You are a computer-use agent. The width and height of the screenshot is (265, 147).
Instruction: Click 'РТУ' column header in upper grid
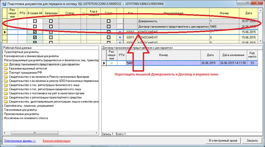click(x=22, y=13)
